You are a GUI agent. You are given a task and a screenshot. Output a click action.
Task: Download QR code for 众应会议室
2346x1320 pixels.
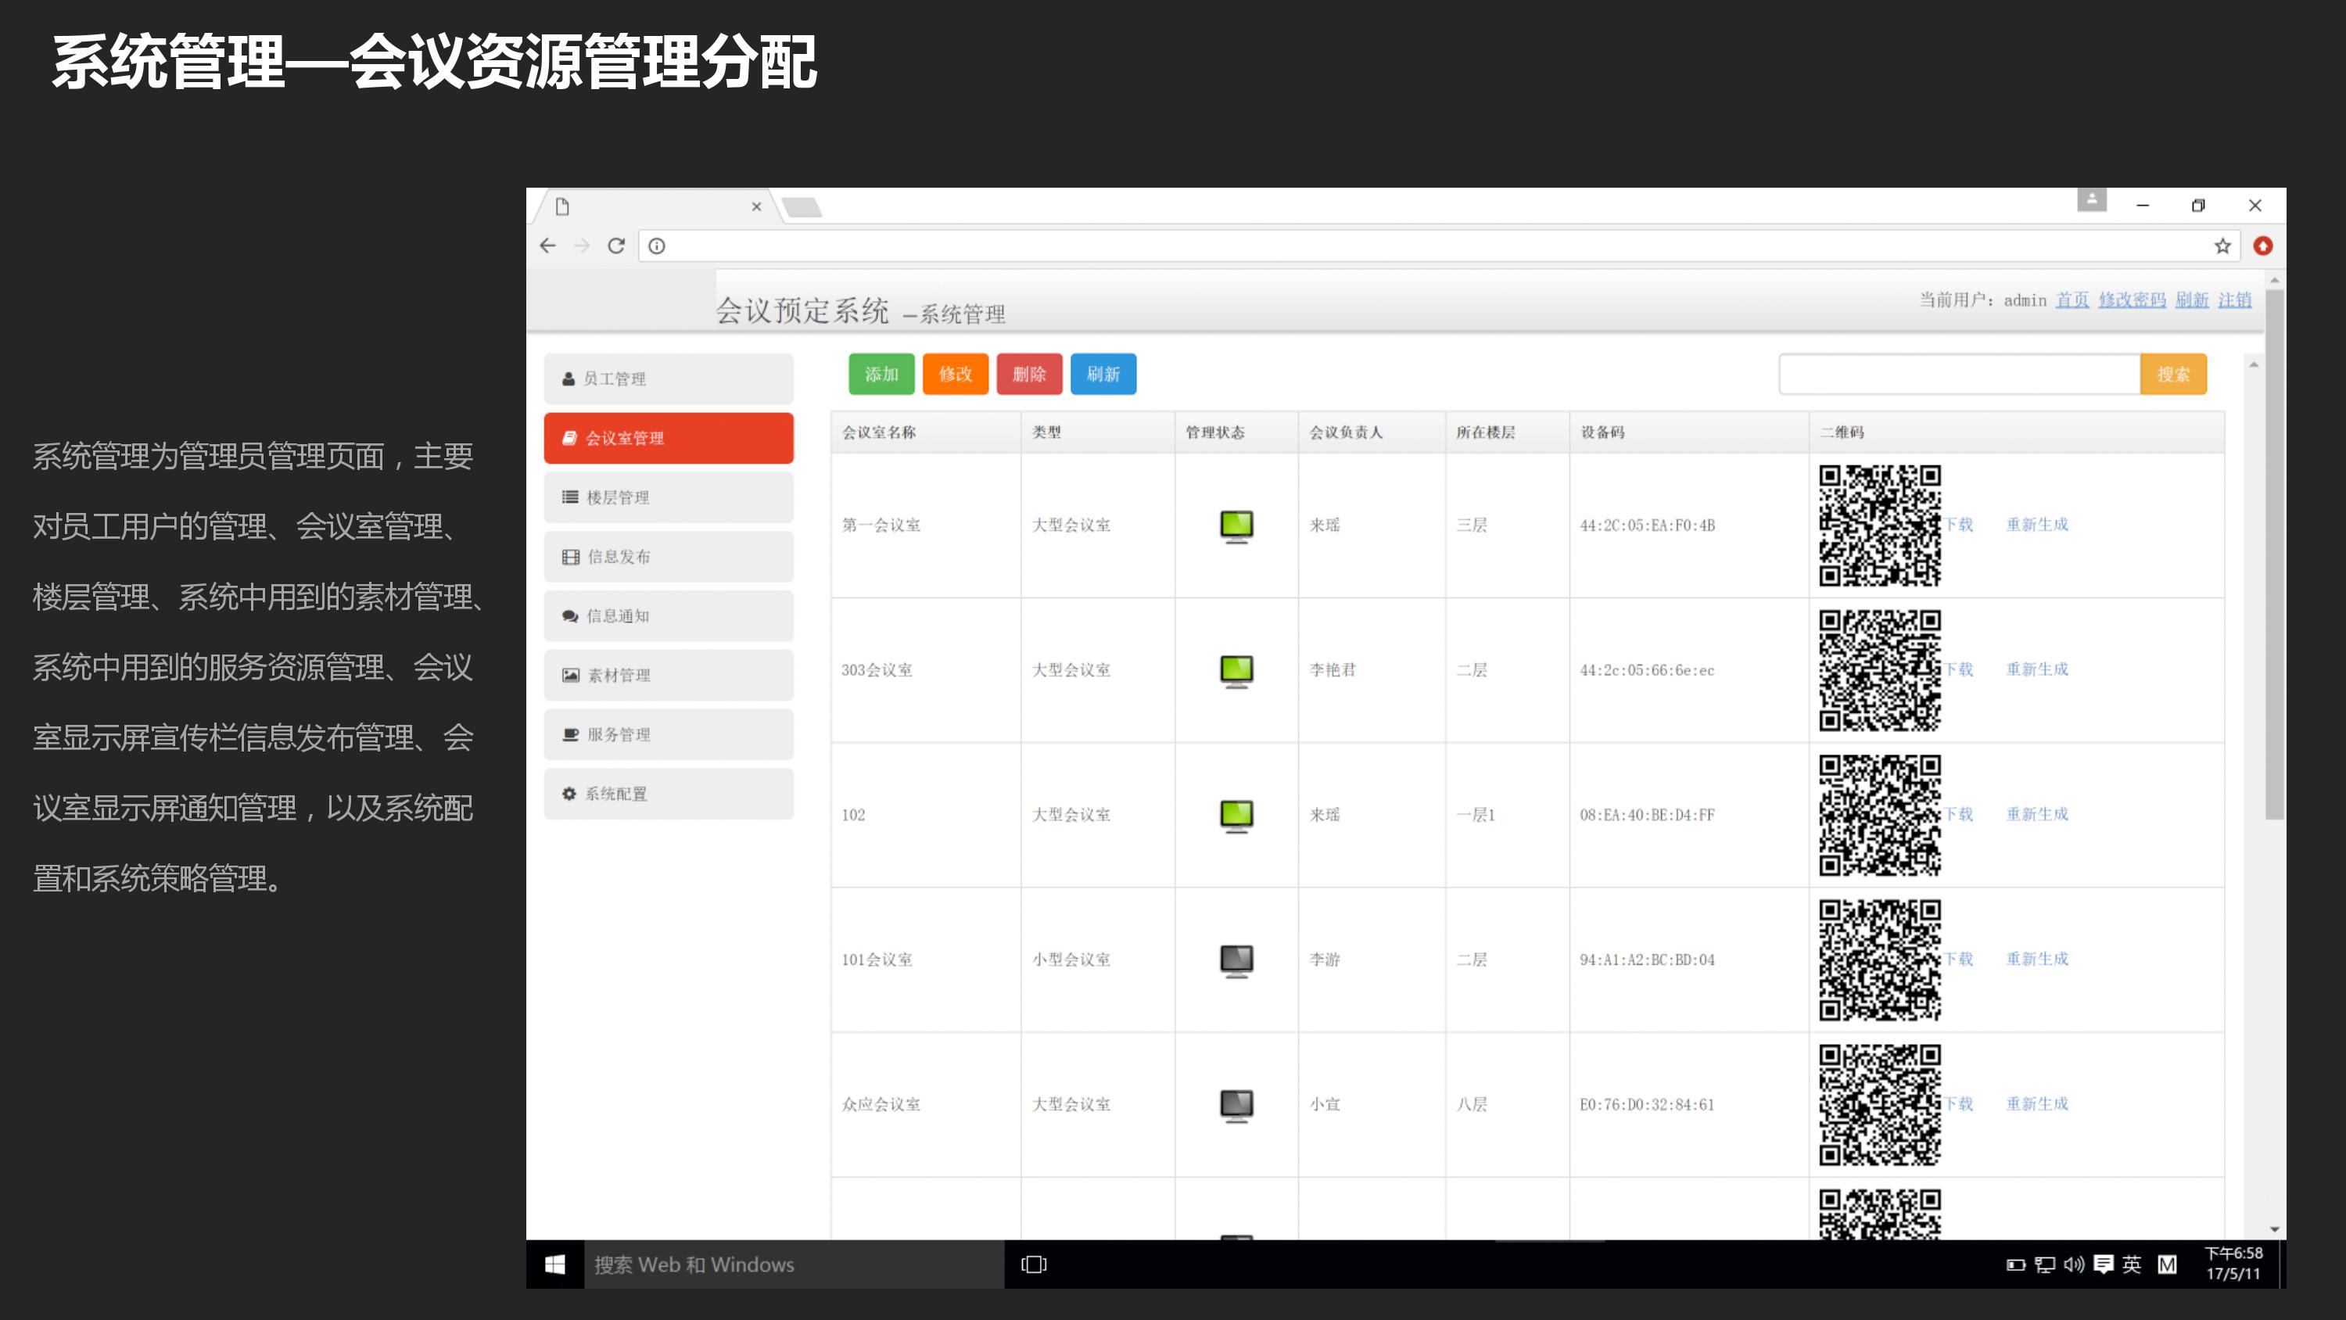(1959, 1104)
